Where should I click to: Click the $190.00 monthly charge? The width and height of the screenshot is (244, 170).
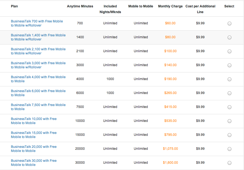[170, 79]
